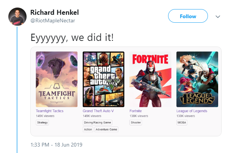236x153 pixels.
Task: Click the MOBA tag
Action: tap(182, 123)
